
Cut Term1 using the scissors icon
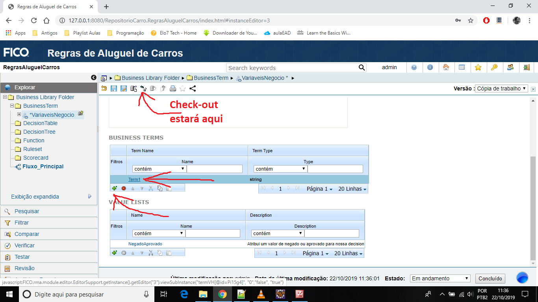151,188
